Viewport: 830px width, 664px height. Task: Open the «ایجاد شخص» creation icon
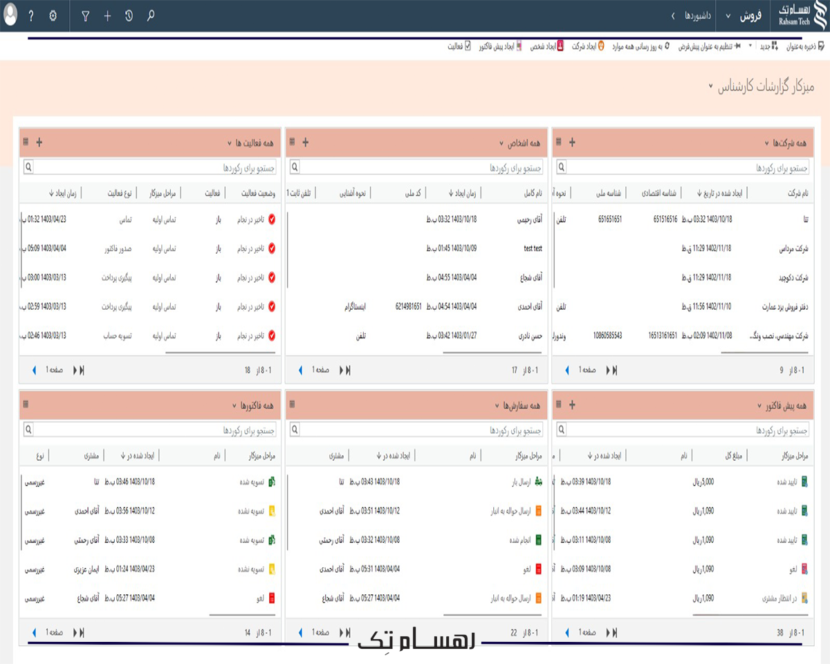click(x=559, y=46)
